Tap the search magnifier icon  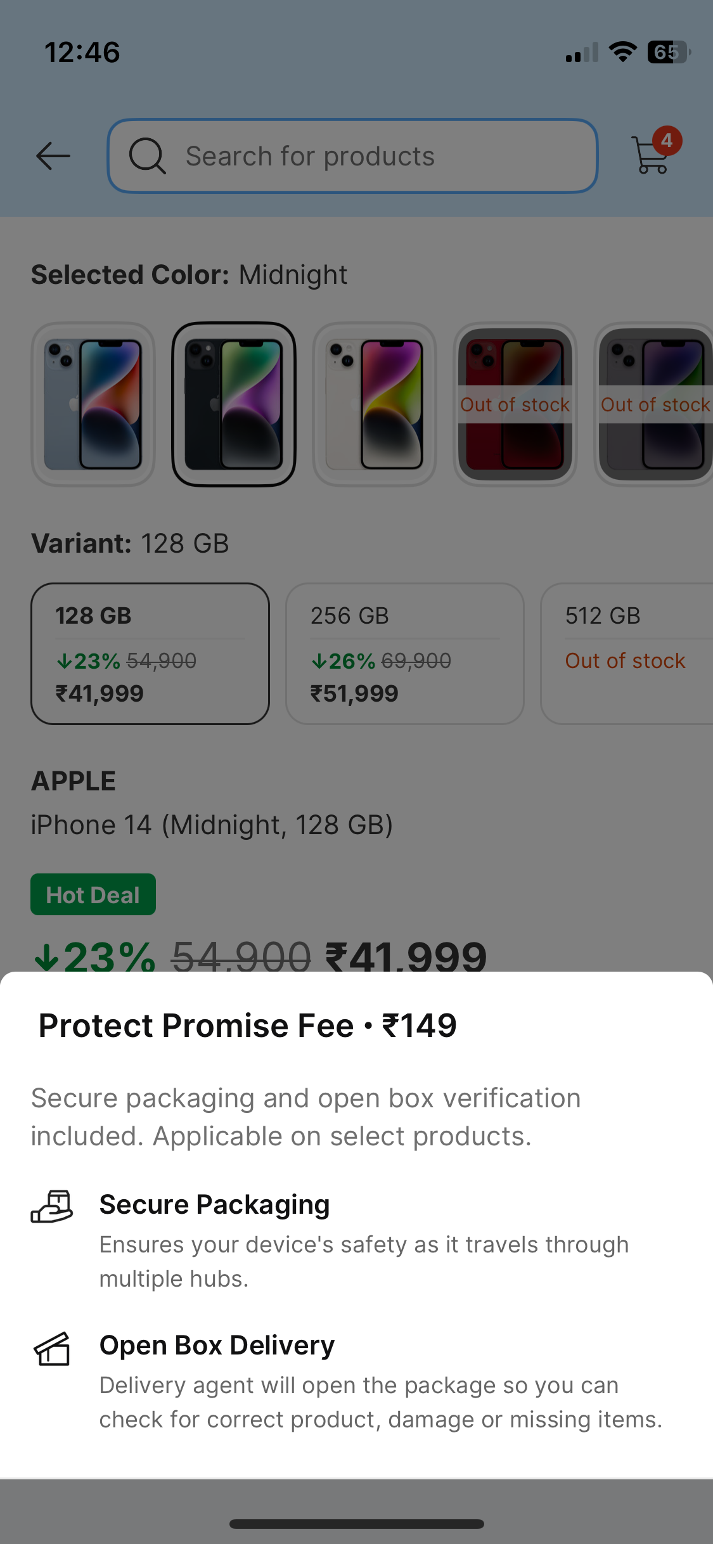coord(147,156)
